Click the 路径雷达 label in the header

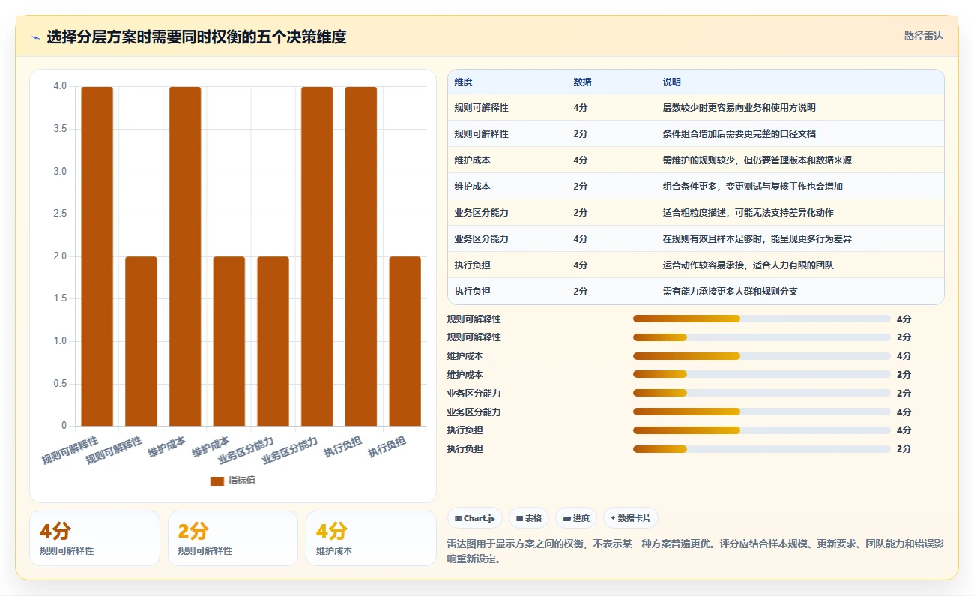tap(923, 36)
